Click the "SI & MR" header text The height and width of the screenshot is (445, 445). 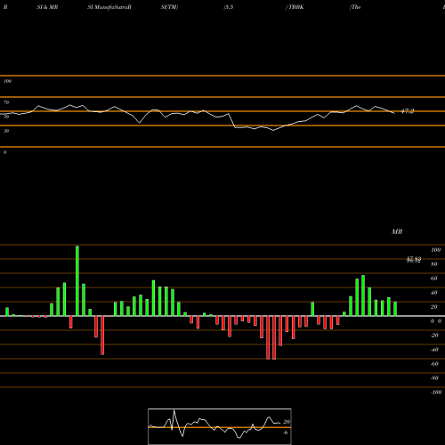coord(47,7)
